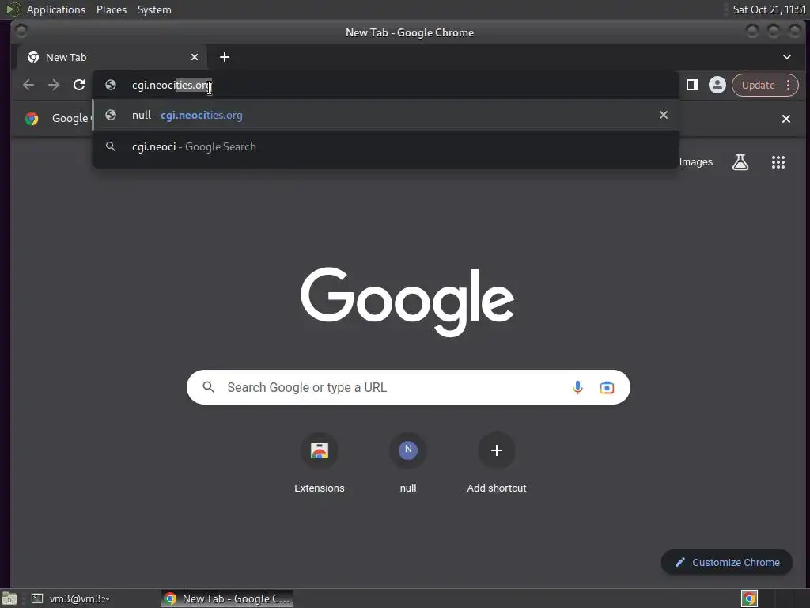Remove the cgi.neocities.org suggestion
This screenshot has width=810, height=608.
pyautogui.click(x=664, y=115)
